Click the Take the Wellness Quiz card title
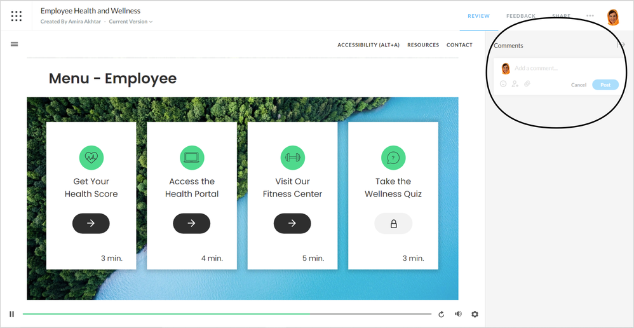This screenshot has height=328, width=634. [x=393, y=188]
